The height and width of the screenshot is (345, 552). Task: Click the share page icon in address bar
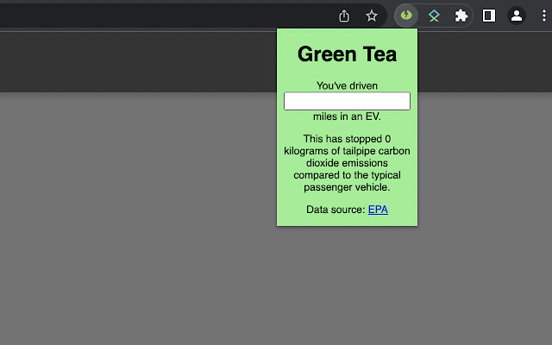pos(344,16)
